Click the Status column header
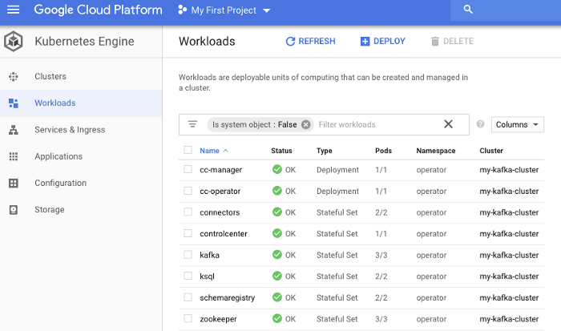 (x=281, y=151)
